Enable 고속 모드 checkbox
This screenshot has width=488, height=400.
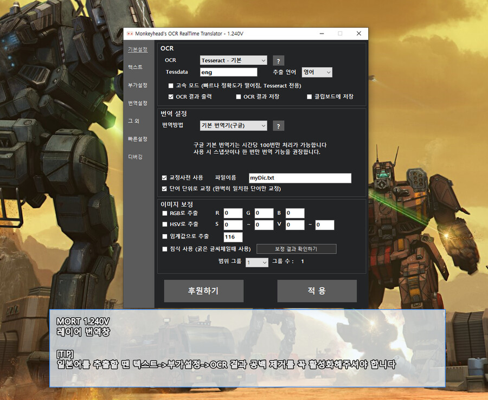pyautogui.click(x=171, y=86)
